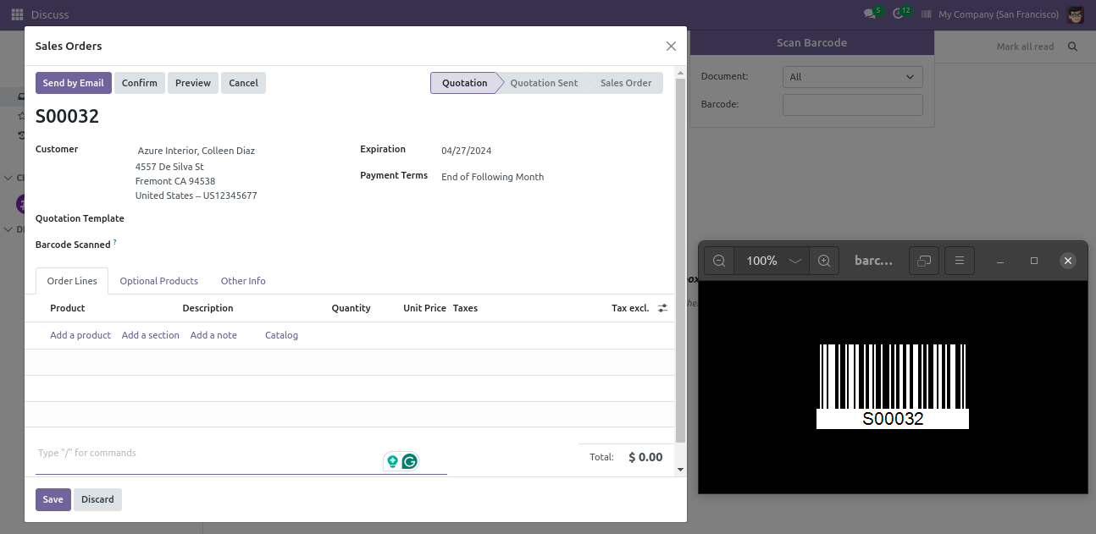This screenshot has height=534, width=1096.
Task: Save the sales order
Action: point(53,499)
